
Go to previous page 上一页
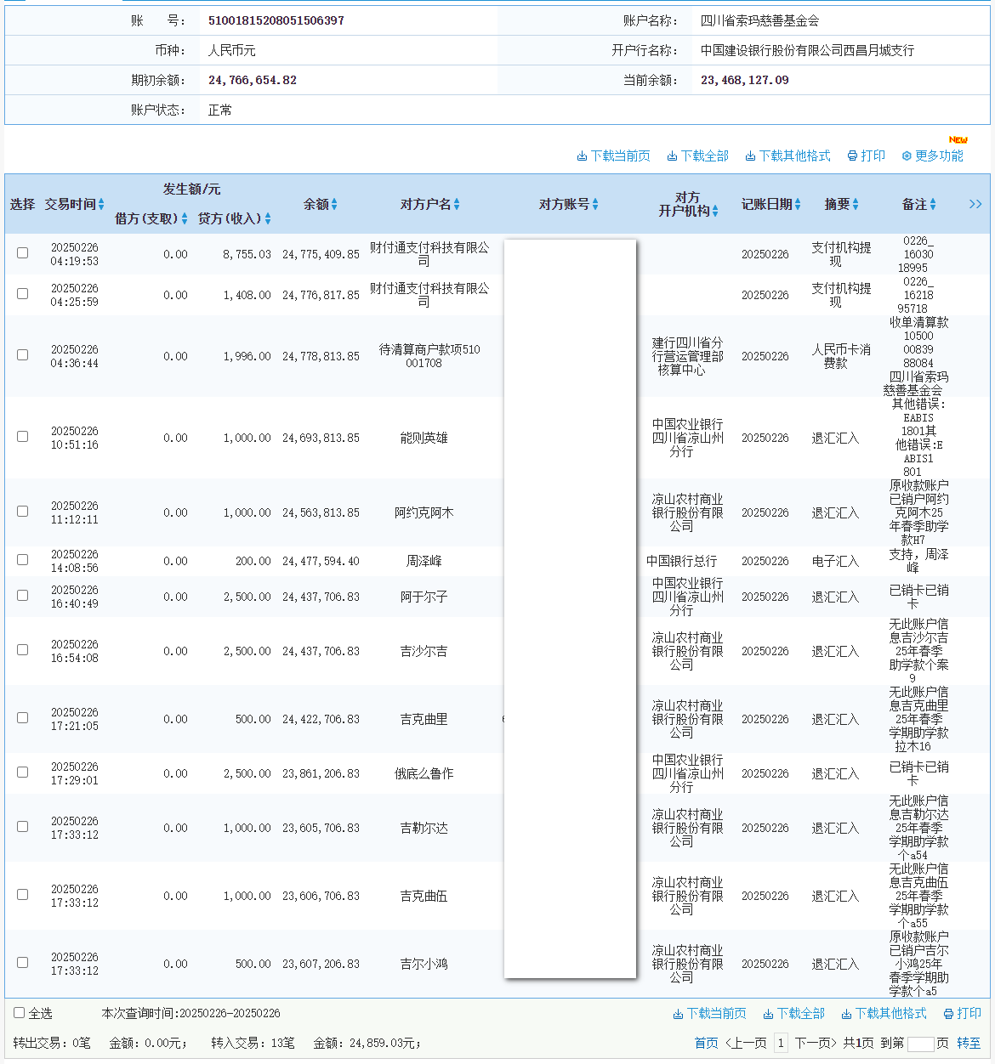click(x=746, y=1043)
